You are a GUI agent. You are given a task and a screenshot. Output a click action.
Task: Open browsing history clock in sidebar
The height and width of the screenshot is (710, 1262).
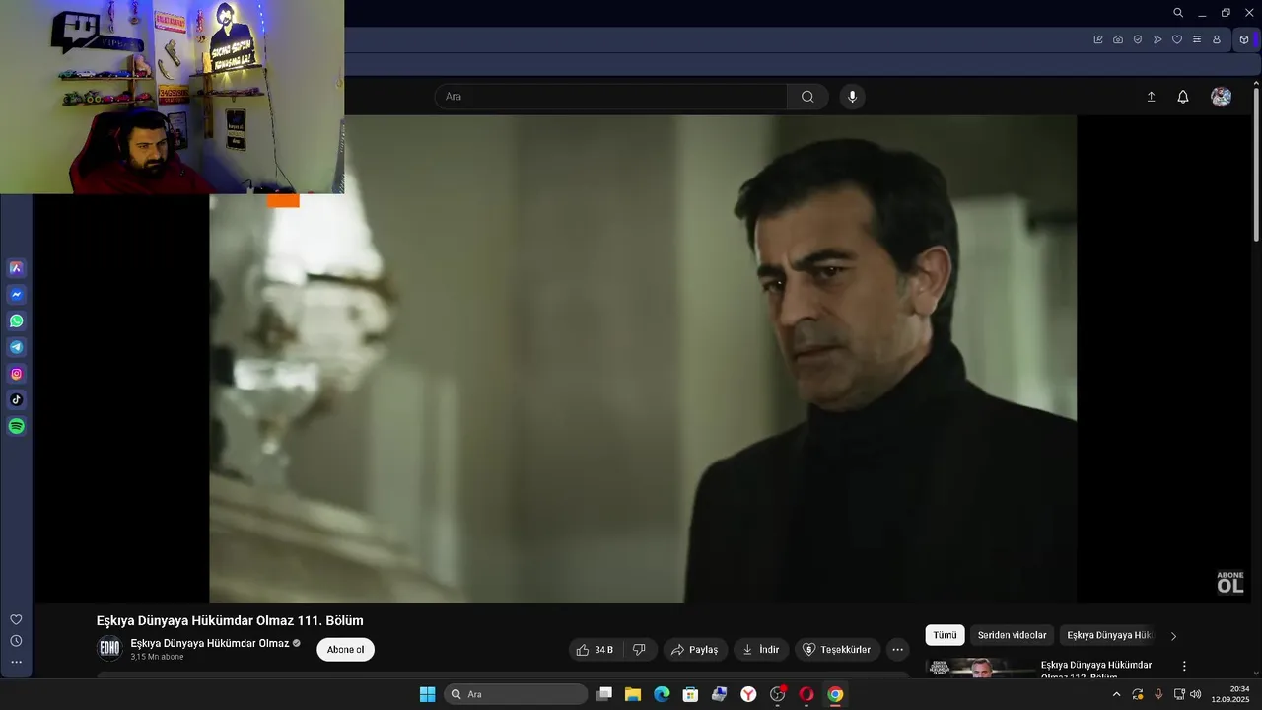tap(16, 641)
